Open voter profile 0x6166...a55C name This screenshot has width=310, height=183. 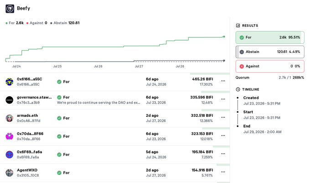point(30,79)
